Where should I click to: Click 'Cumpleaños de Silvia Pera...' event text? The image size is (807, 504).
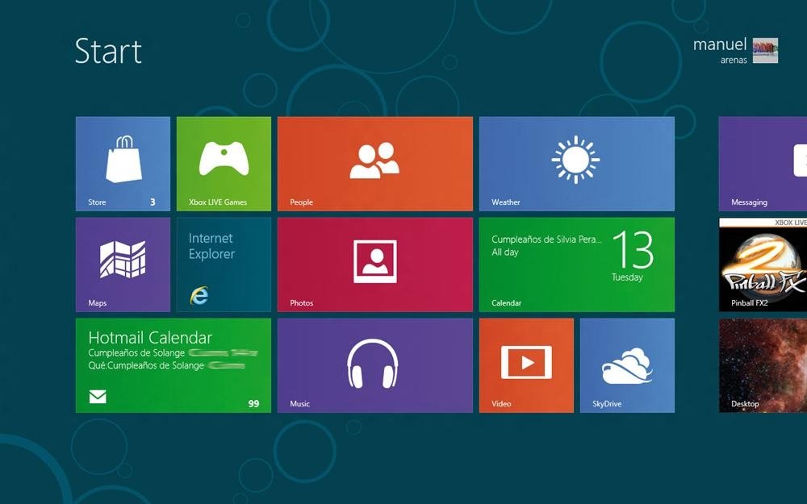(x=546, y=240)
